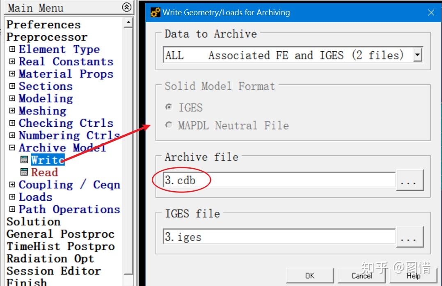Click the Read dialog icon under Archive Model
Screen dimensions: 442x286
pos(24,172)
